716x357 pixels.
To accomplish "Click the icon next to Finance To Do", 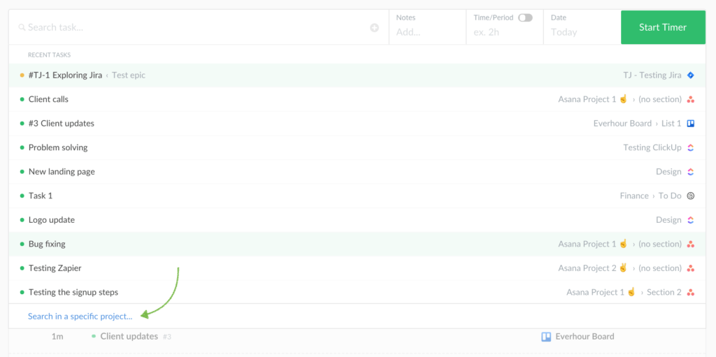I will tap(690, 196).
